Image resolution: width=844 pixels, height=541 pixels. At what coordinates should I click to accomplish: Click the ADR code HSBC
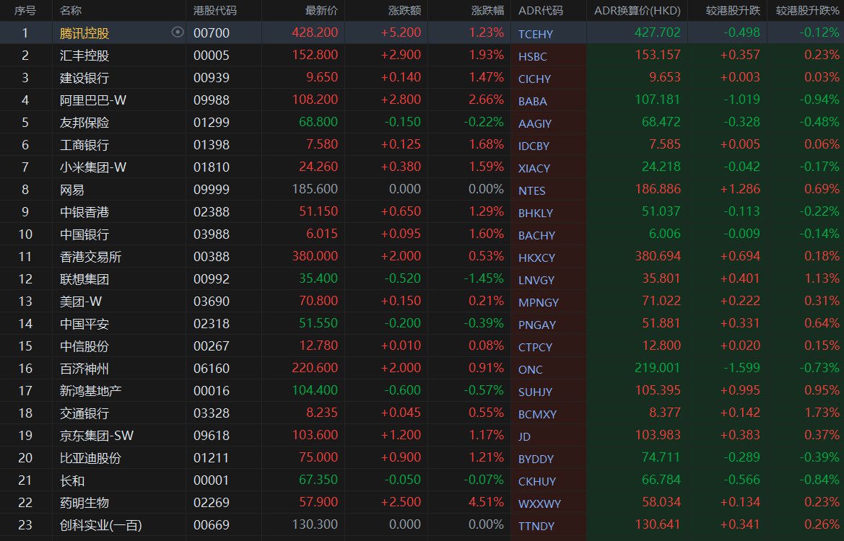(532, 56)
